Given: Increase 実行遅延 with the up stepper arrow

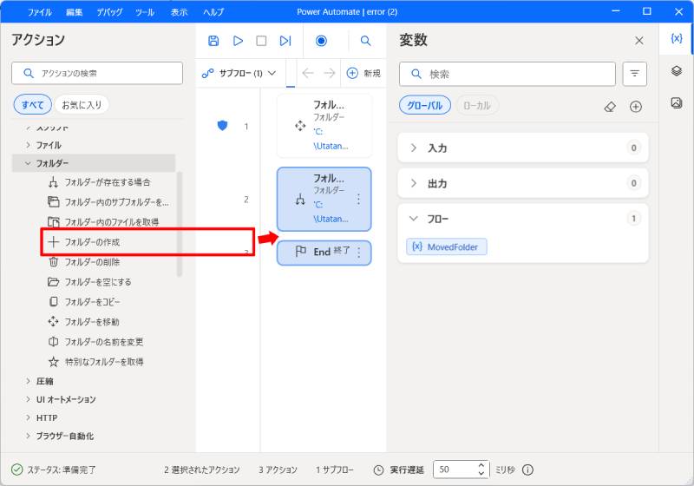Looking at the screenshot, I should coord(481,465).
